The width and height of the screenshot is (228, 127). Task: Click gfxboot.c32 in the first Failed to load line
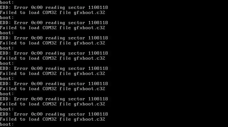pos(89,12)
